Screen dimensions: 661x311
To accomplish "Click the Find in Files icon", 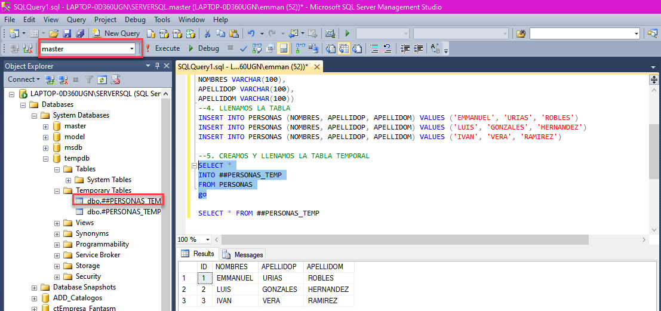I will point(521,33).
